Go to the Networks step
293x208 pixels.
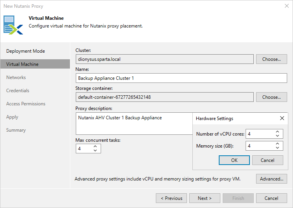coord(16,77)
